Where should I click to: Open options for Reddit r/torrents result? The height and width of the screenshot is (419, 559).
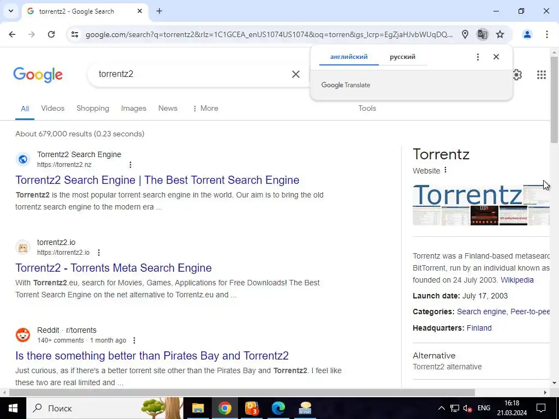tap(134, 340)
